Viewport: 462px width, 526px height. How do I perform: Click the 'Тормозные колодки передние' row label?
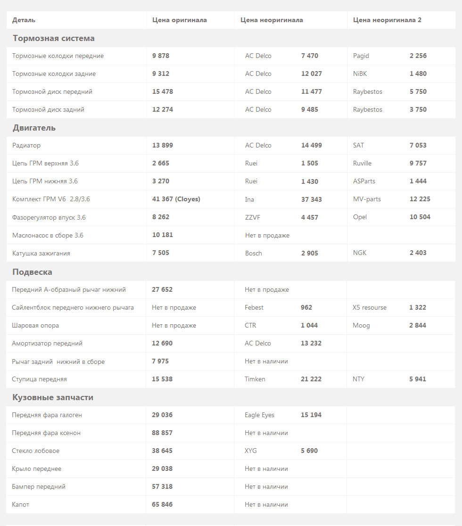[58, 56]
